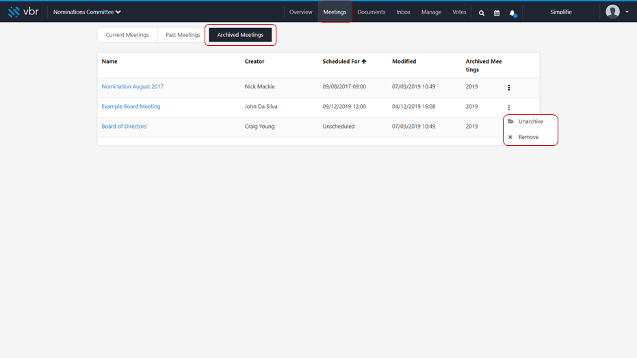Select Unarchive from the context menu
This screenshot has height=358, width=637.
pos(530,121)
